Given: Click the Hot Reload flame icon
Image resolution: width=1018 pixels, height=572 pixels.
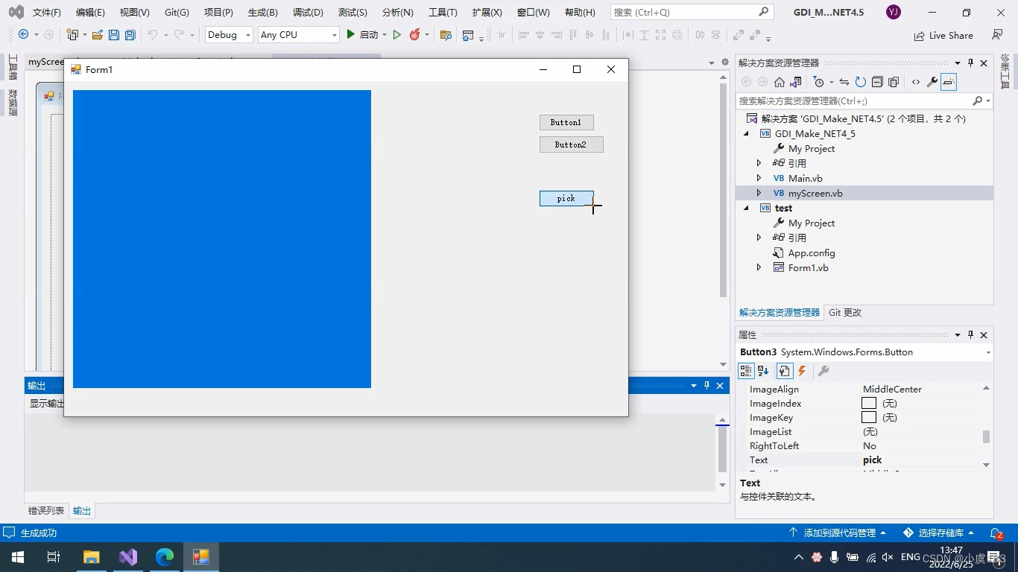Looking at the screenshot, I should point(415,35).
